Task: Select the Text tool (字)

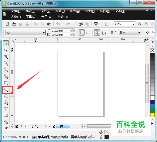Action: pos(6,109)
